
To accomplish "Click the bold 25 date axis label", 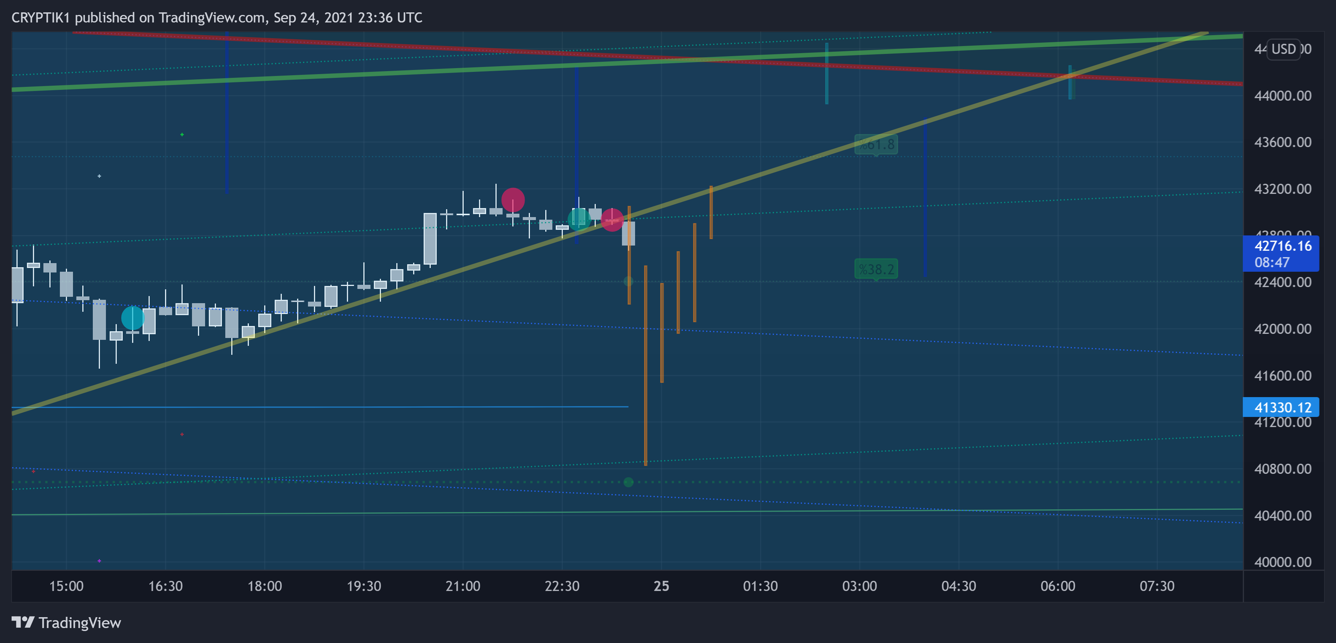I will tap(661, 586).
